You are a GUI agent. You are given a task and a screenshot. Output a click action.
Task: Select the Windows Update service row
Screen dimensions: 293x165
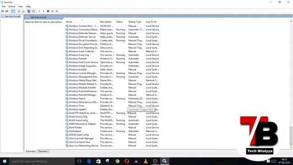point(112,110)
